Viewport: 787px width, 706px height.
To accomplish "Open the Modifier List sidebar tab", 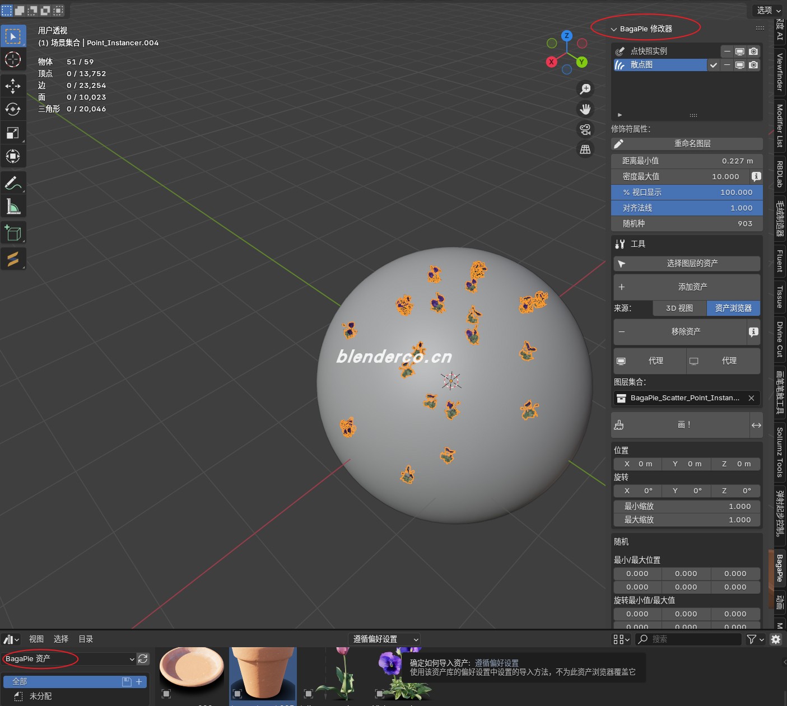I will [779, 125].
